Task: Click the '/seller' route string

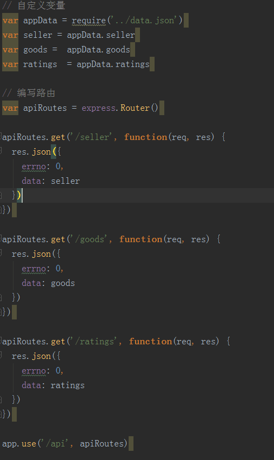Action: [x=92, y=137]
